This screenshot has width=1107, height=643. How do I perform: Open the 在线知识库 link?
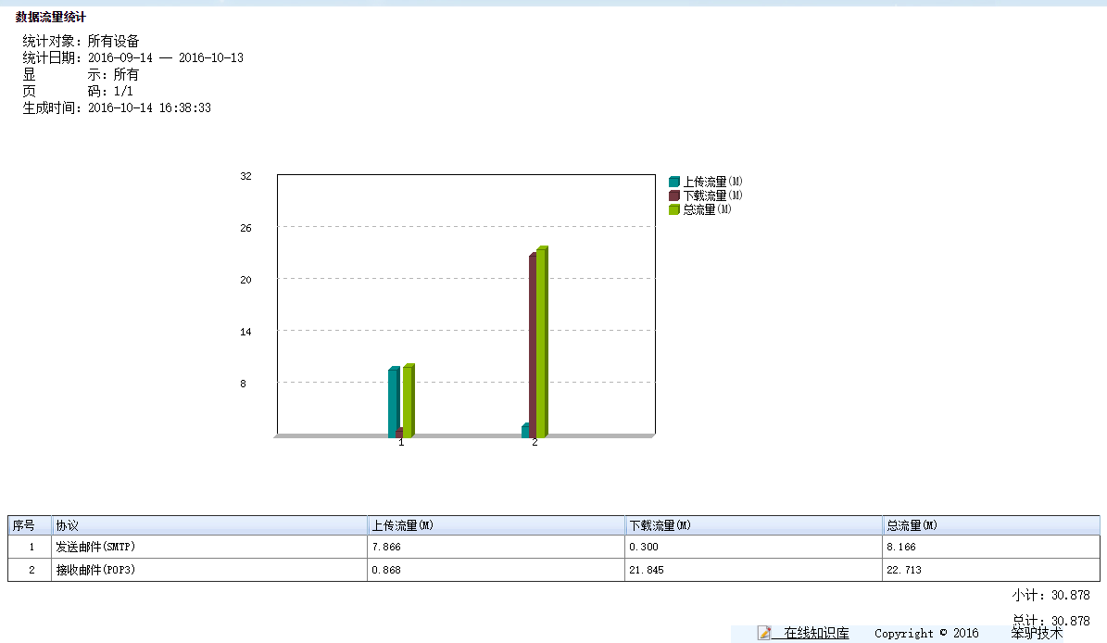pyautogui.click(x=816, y=634)
